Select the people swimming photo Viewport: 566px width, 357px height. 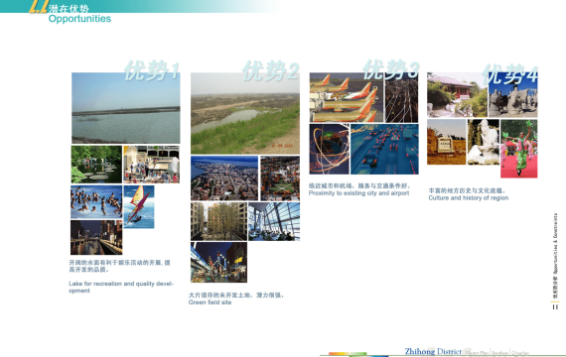click(96, 202)
